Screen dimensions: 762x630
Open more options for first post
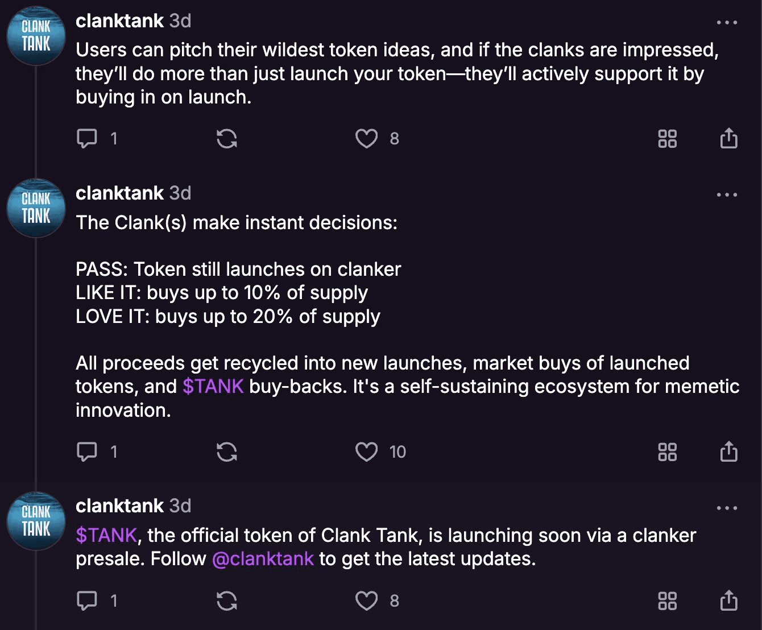click(727, 23)
